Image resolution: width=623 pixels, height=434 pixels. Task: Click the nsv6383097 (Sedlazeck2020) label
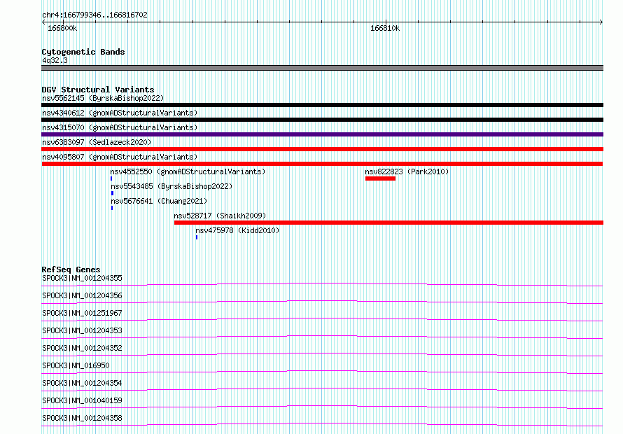(x=97, y=142)
